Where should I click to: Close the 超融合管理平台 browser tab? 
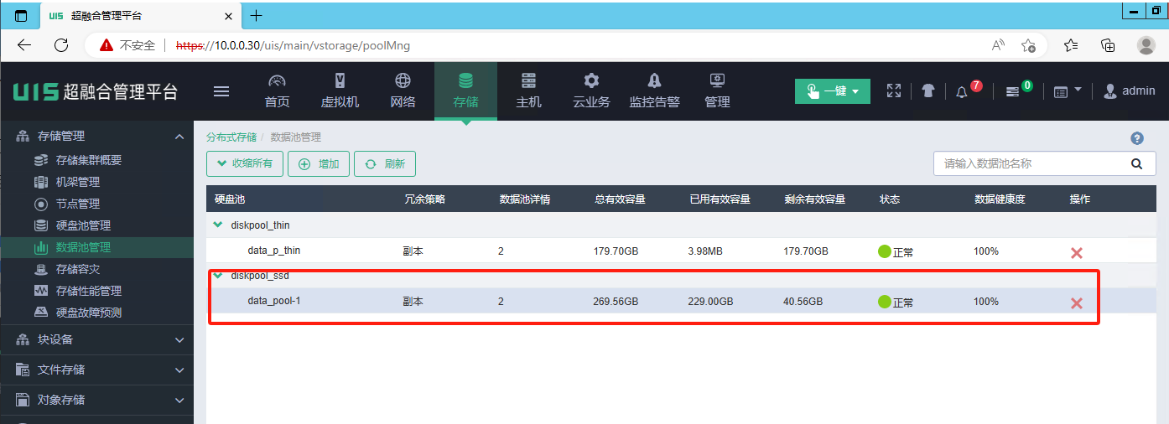[229, 16]
